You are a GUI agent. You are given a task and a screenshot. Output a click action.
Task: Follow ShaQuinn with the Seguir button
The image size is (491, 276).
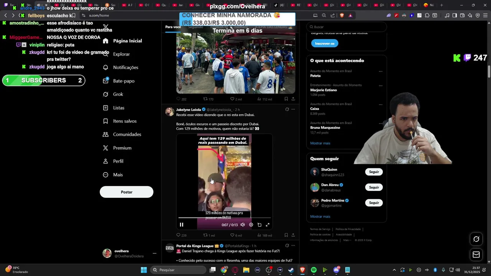pos(374,172)
